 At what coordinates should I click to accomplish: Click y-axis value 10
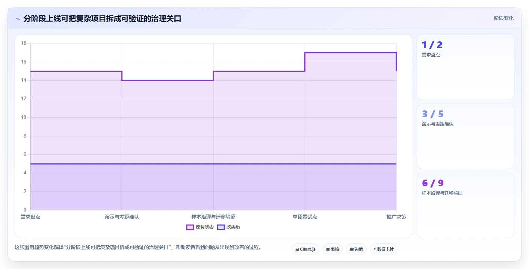(x=24, y=117)
